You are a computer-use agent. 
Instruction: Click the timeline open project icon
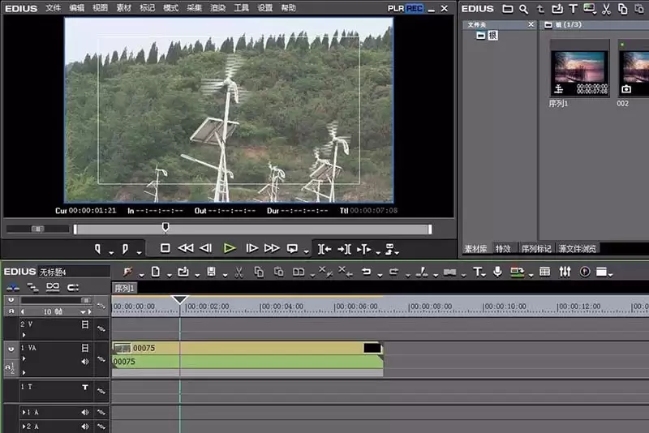pos(183,272)
